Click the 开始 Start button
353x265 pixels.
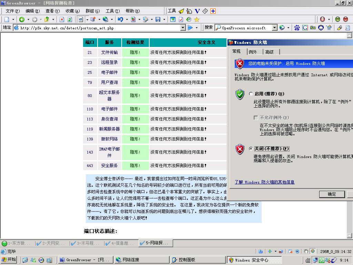[x=9, y=259]
